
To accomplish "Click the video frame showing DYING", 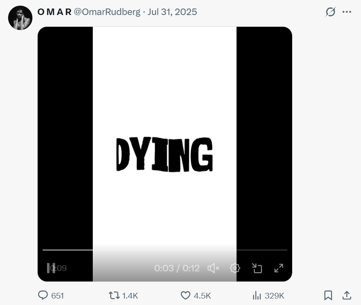I will point(164,154).
